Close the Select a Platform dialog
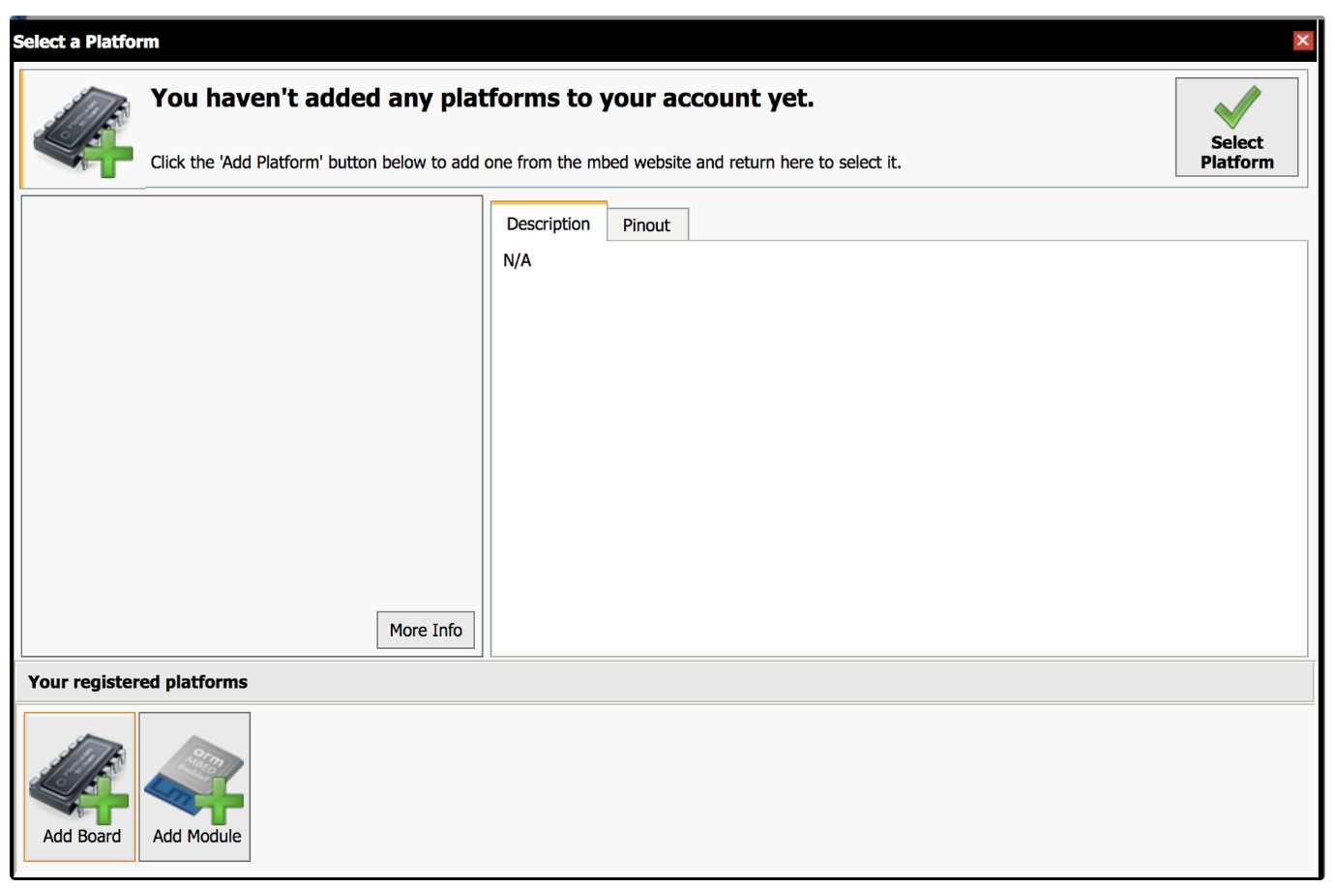Screen dimensions: 1335x888 click(1302, 41)
